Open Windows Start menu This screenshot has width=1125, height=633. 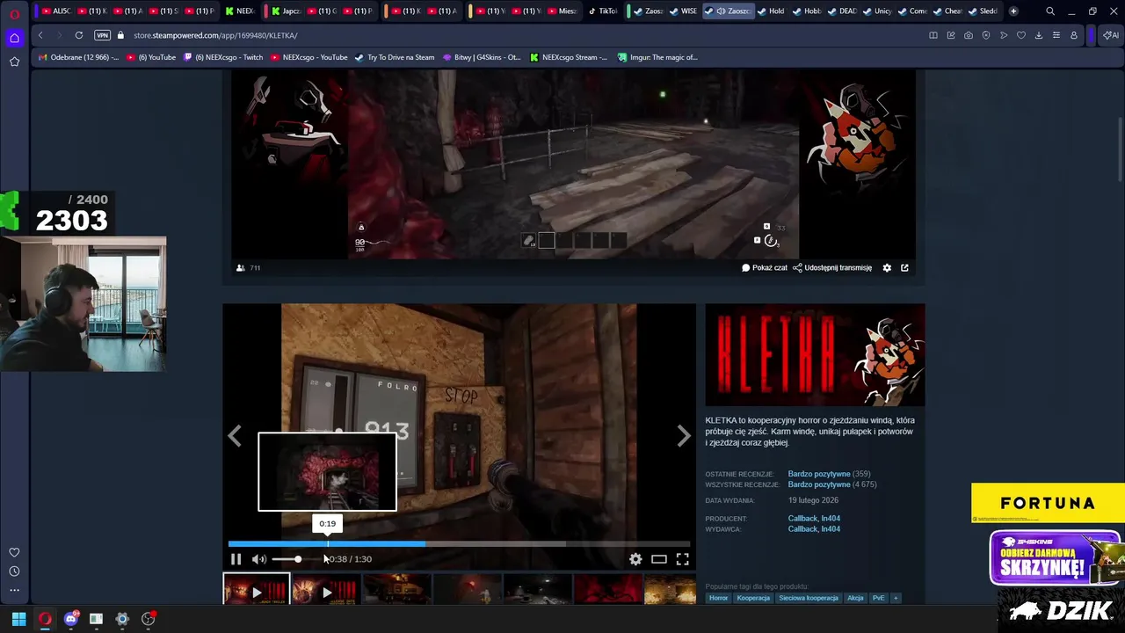pos(18,619)
